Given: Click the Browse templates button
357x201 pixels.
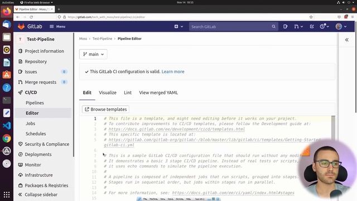Looking at the screenshot, I should coord(105,109).
